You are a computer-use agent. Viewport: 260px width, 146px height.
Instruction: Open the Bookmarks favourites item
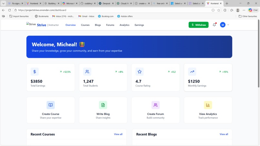pyautogui.click(x=42, y=16)
